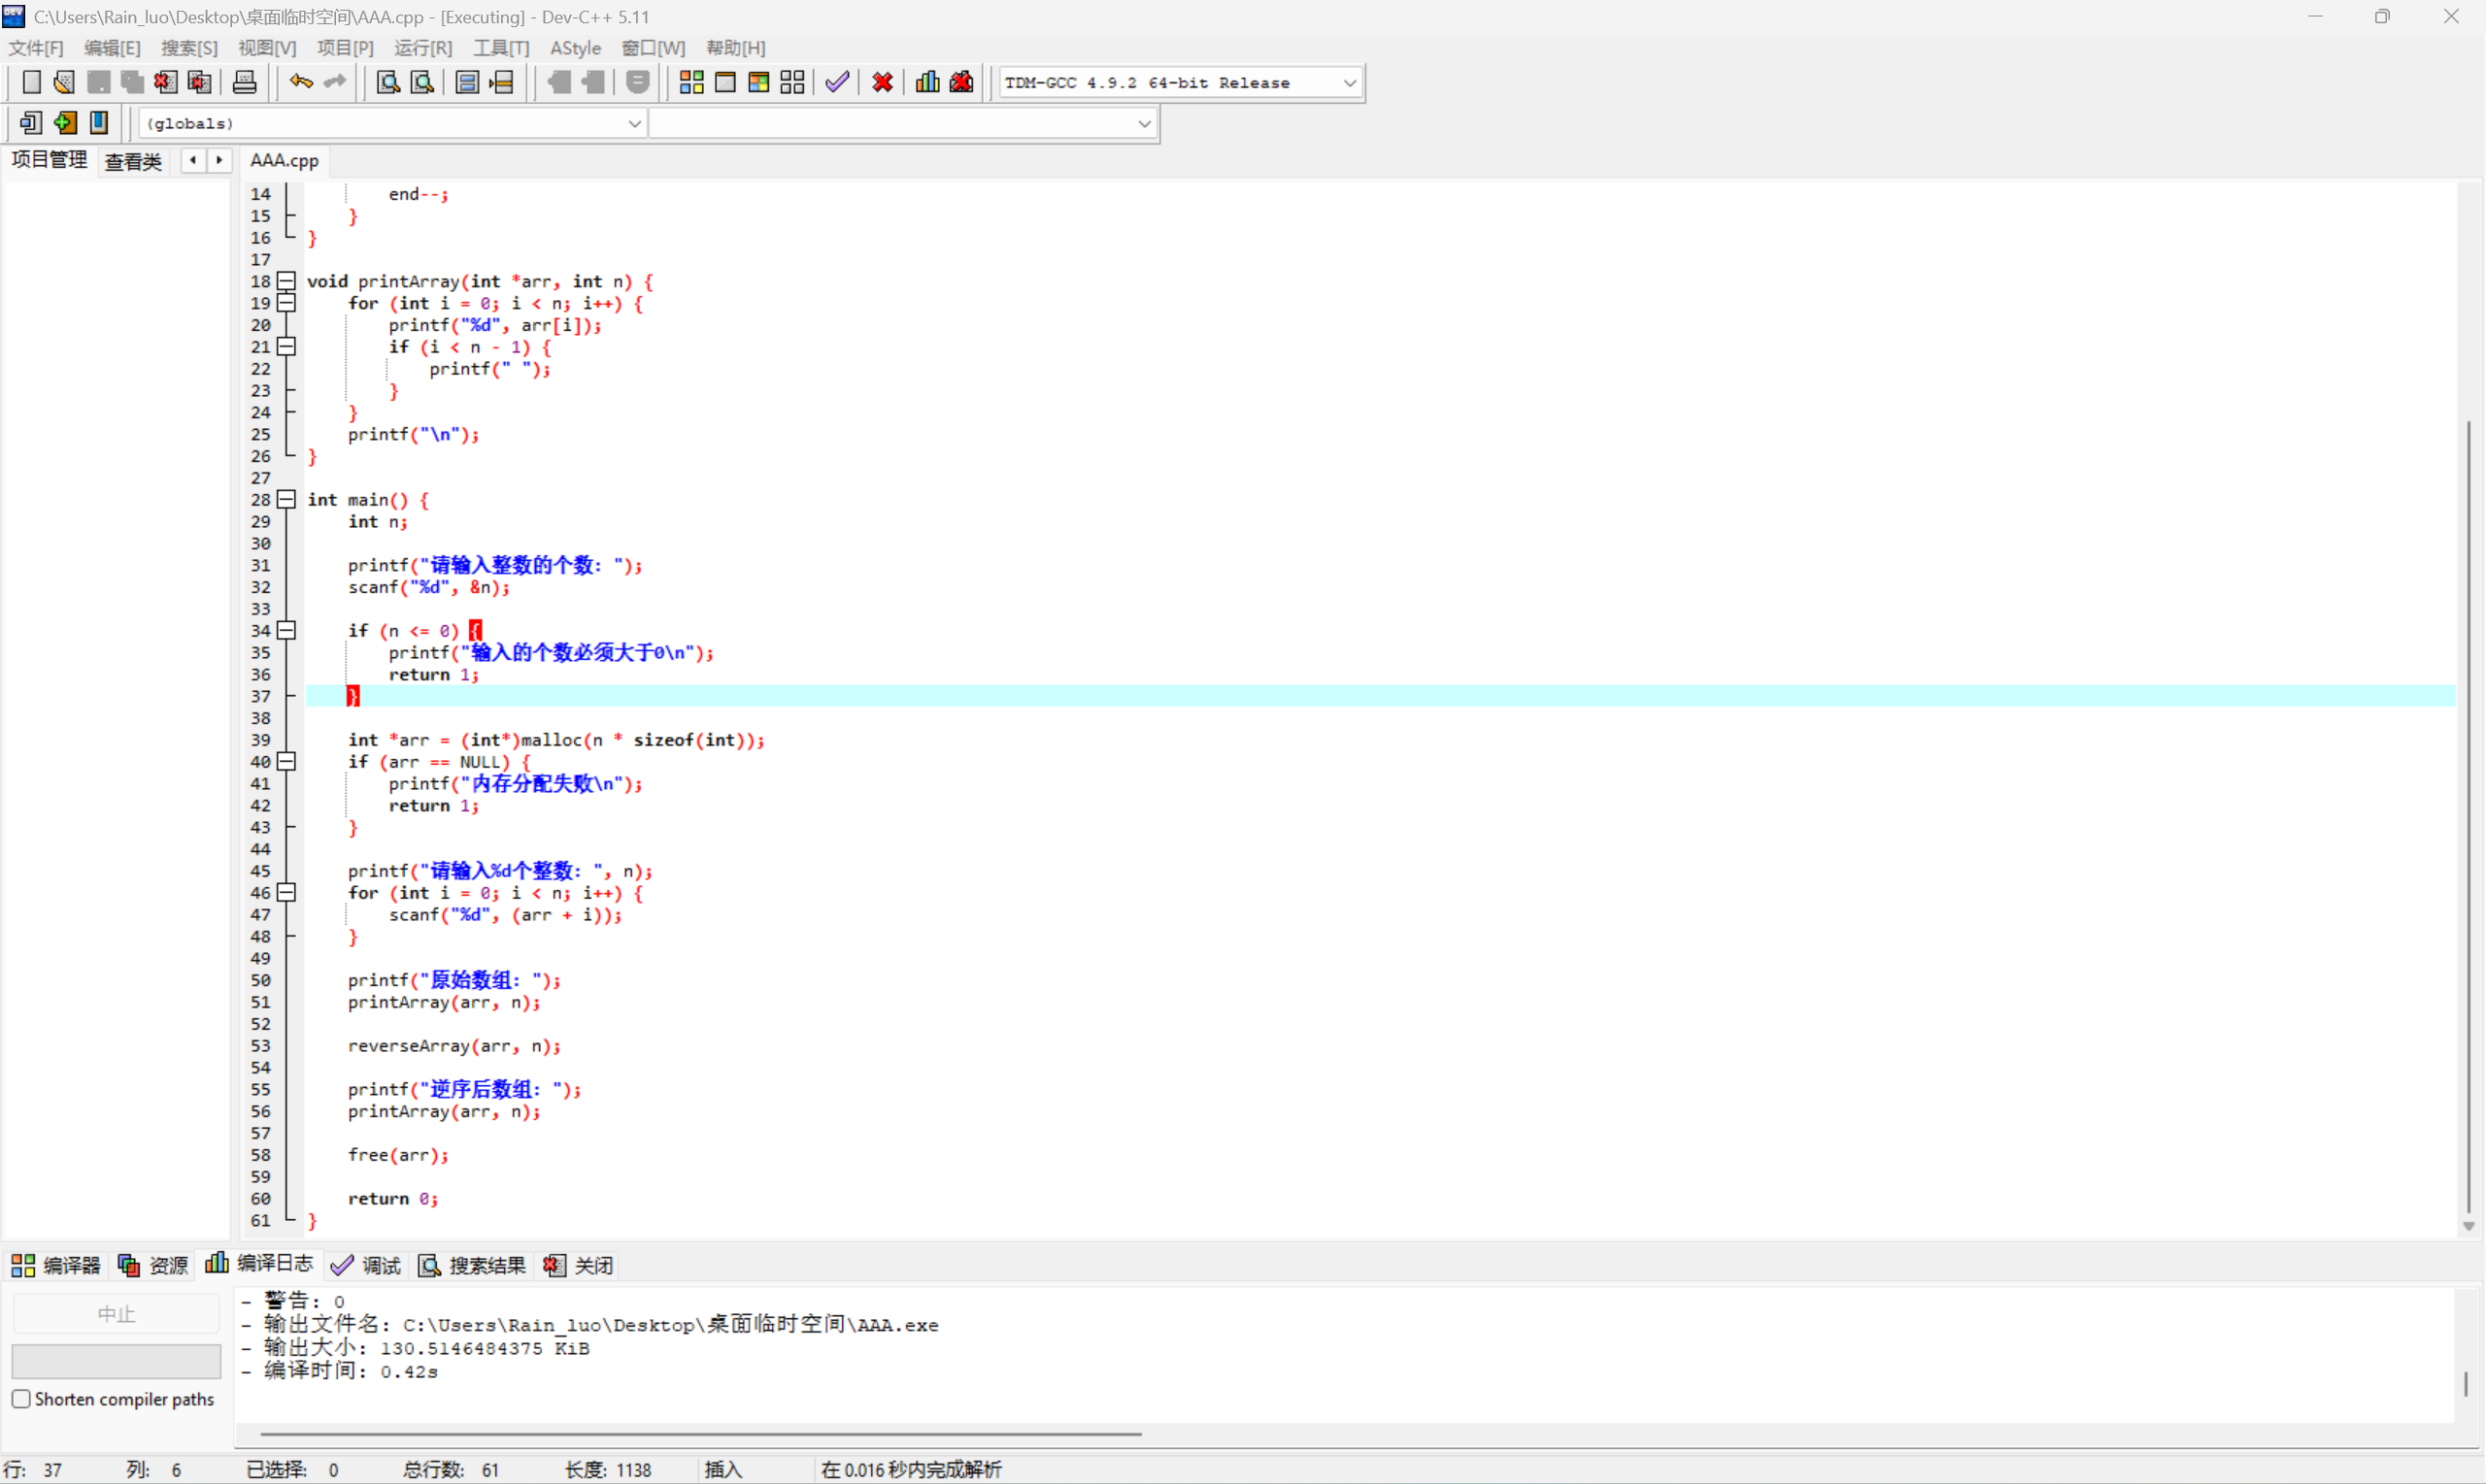Click the editor vertical scrollbar down arrow
The image size is (2486, 1484).
pos(2467,1225)
